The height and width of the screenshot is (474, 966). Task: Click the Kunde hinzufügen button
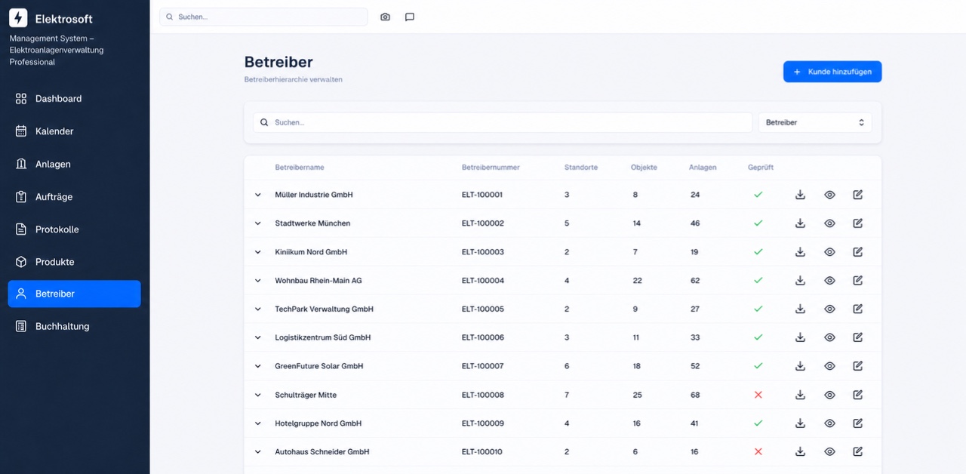click(x=832, y=72)
